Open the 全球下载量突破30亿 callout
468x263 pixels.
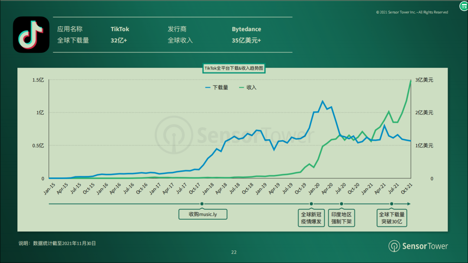click(391, 218)
